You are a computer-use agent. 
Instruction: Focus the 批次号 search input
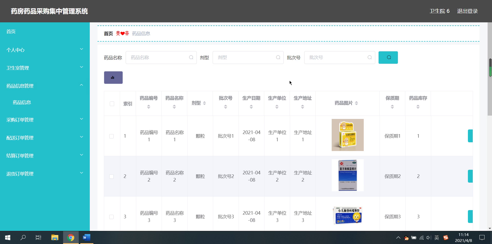(x=340, y=58)
